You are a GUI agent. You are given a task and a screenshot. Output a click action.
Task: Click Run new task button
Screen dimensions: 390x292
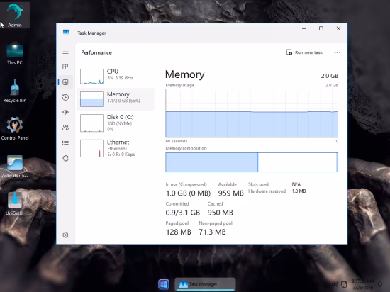click(x=304, y=52)
